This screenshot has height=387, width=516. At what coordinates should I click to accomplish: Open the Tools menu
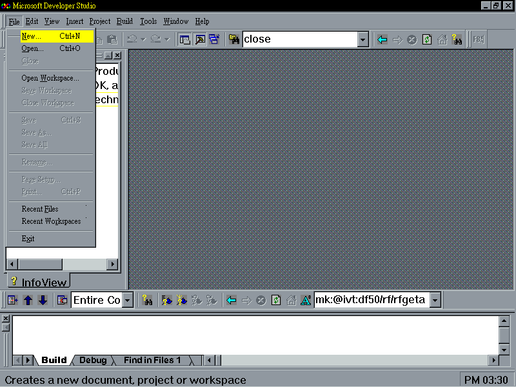click(x=148, y=21)
